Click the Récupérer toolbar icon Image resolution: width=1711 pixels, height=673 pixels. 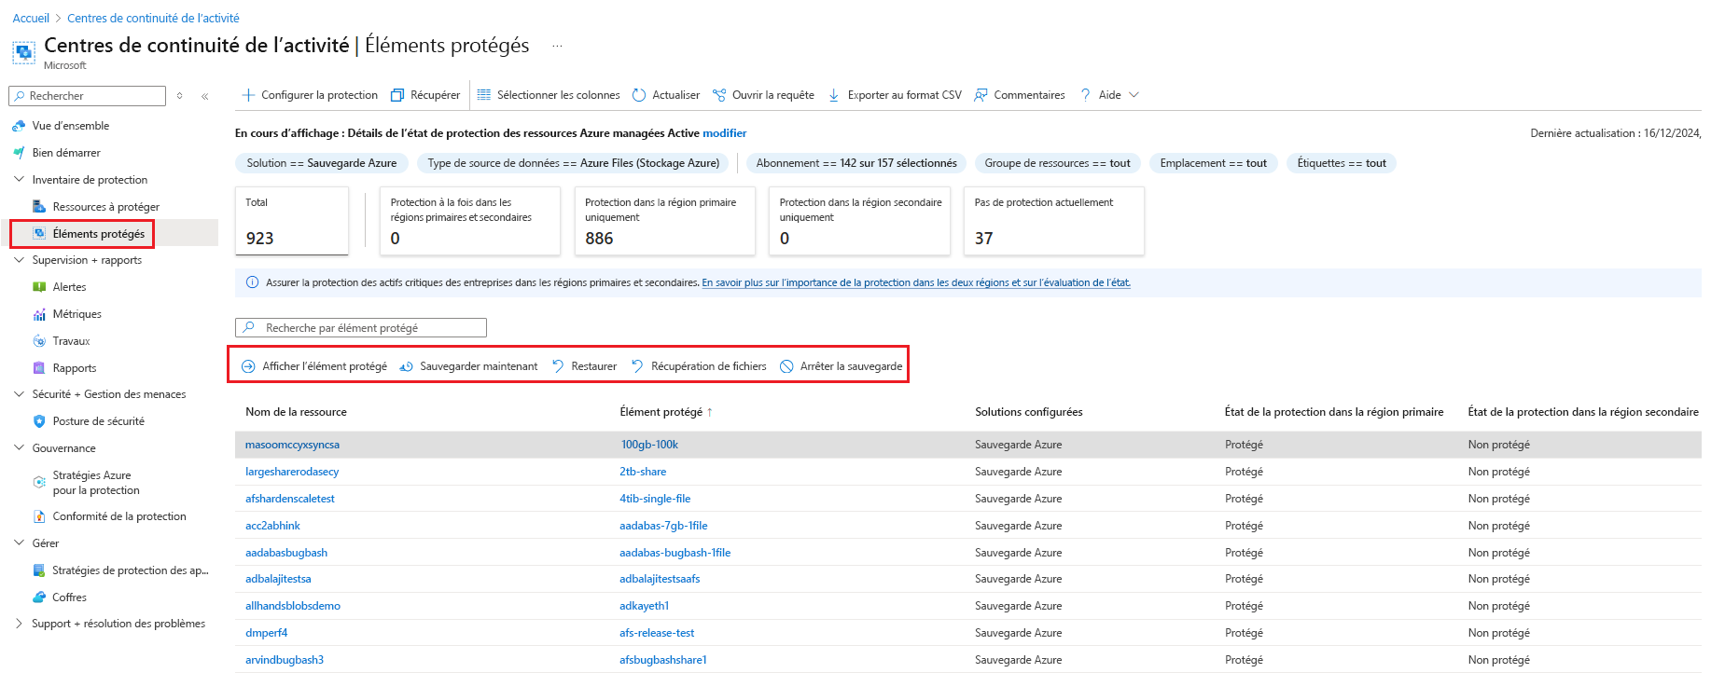click(x=397, y=95)
